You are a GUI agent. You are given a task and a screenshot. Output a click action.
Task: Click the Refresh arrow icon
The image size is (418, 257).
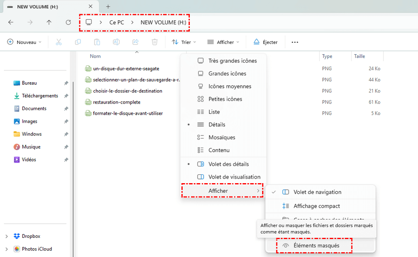[69, 23]
